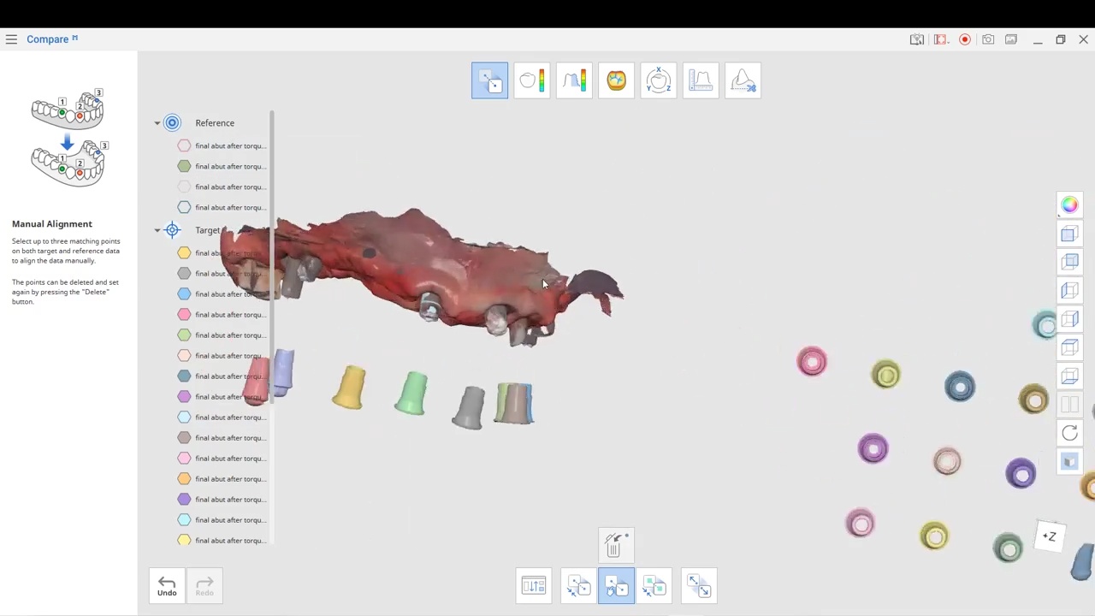Screen dimensions: 1095x616
Task: Select the deviation color map tool
Action: point(532,80)
